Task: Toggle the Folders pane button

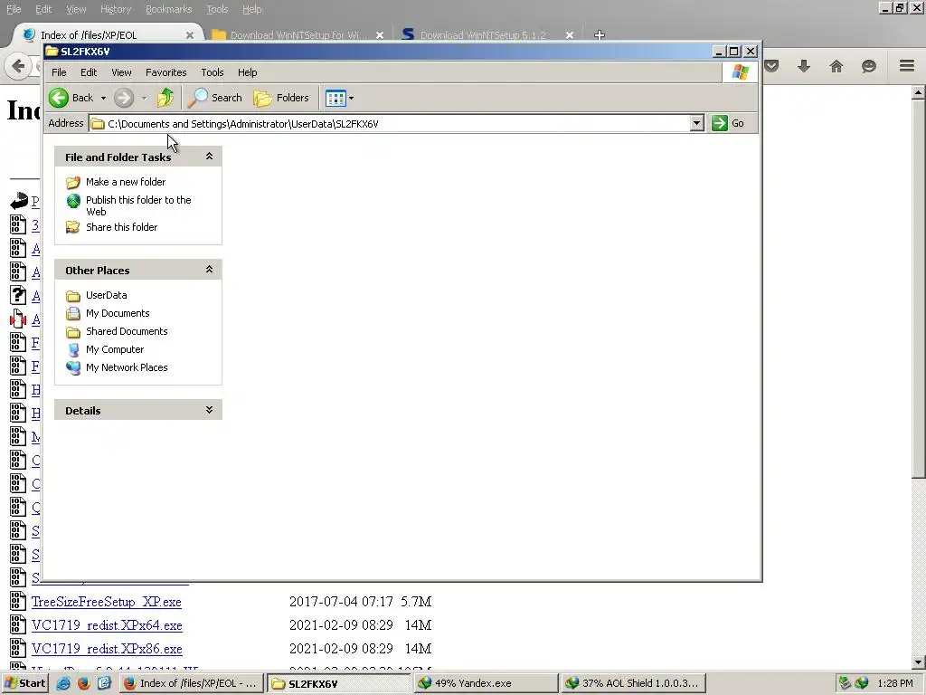Action: click(x=281, y=98)
